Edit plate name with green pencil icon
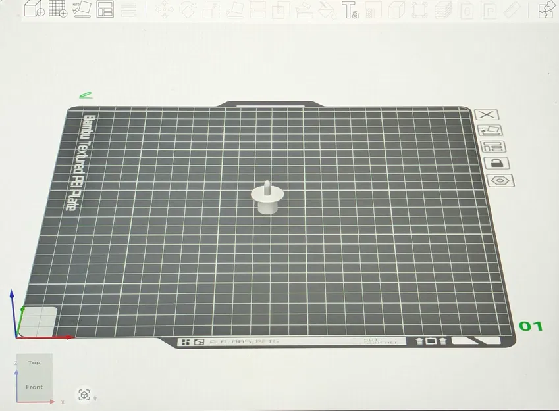 click(x=86, y=95)
